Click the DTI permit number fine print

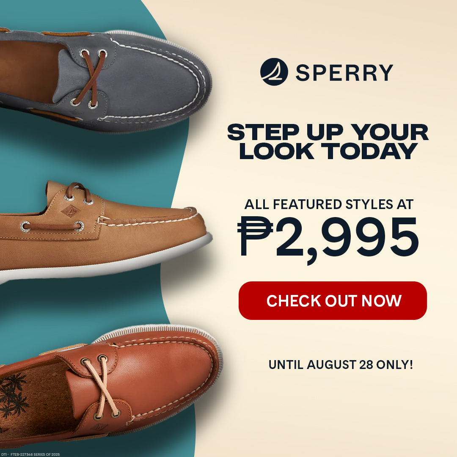point(30,454)
